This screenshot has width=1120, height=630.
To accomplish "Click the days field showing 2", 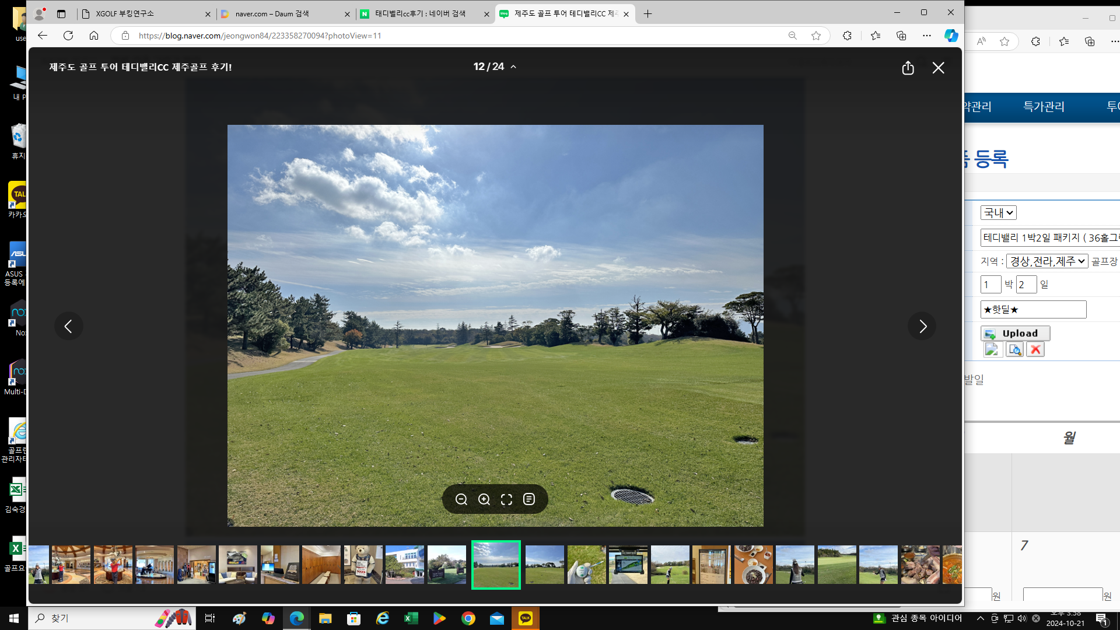I will point(1026,285).
